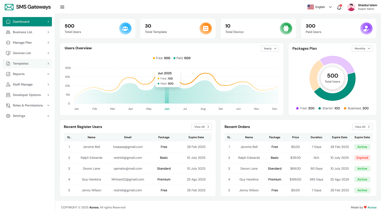Open Shaidul Islam profile avatar
The width and height of the screenshot is (381, 214).
tap(351, 7)
